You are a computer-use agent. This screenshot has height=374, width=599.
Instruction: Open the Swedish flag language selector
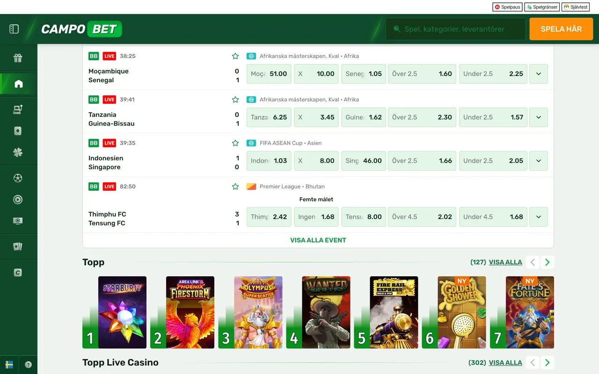9,365
